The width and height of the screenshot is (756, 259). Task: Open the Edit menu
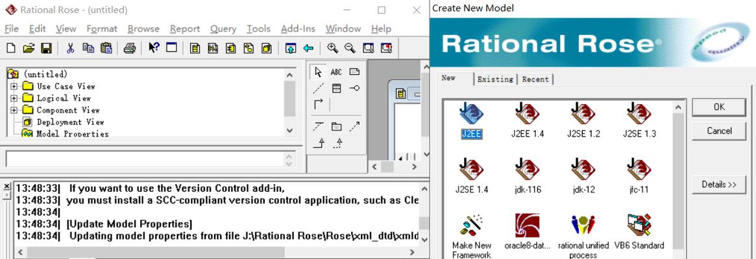point(37,29)
